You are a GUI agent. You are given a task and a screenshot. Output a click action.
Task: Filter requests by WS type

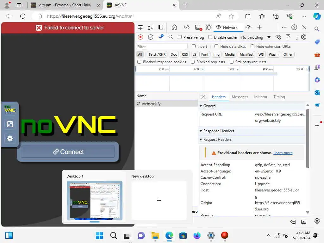point(261,54)
